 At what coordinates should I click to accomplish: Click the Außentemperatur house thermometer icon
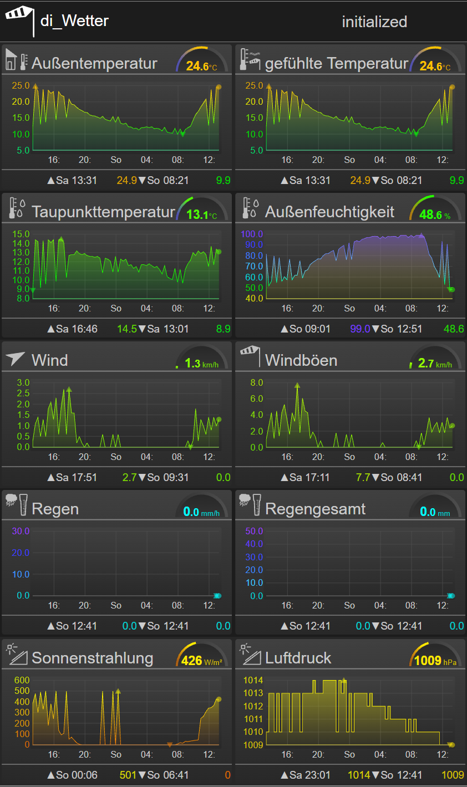(16, 59)
